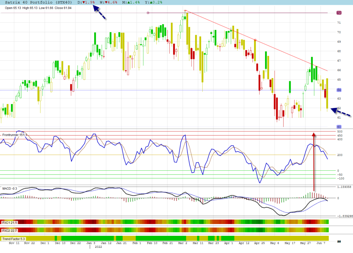Screen dimensions: 353x253
Task: Click the May 17 date label
Action: point(290,243)
